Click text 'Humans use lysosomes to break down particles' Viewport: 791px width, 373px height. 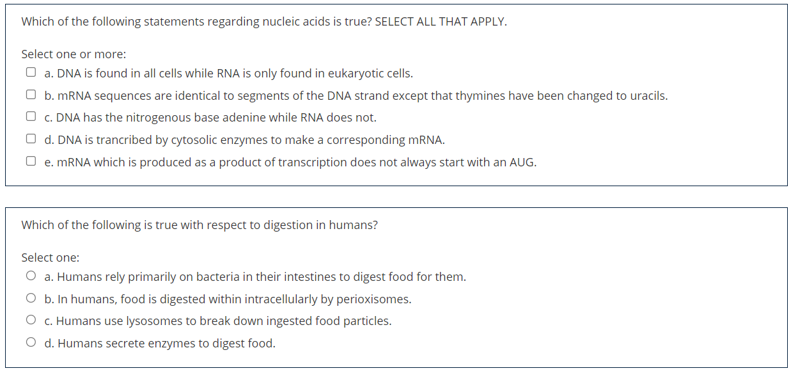point(217,321)
